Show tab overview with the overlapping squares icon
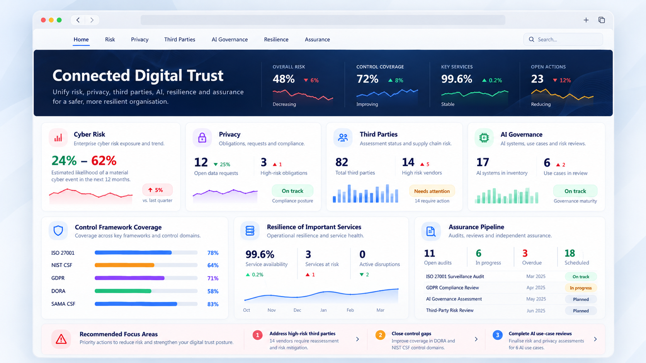This screenshot has width=646, height=363. point(602,20)
